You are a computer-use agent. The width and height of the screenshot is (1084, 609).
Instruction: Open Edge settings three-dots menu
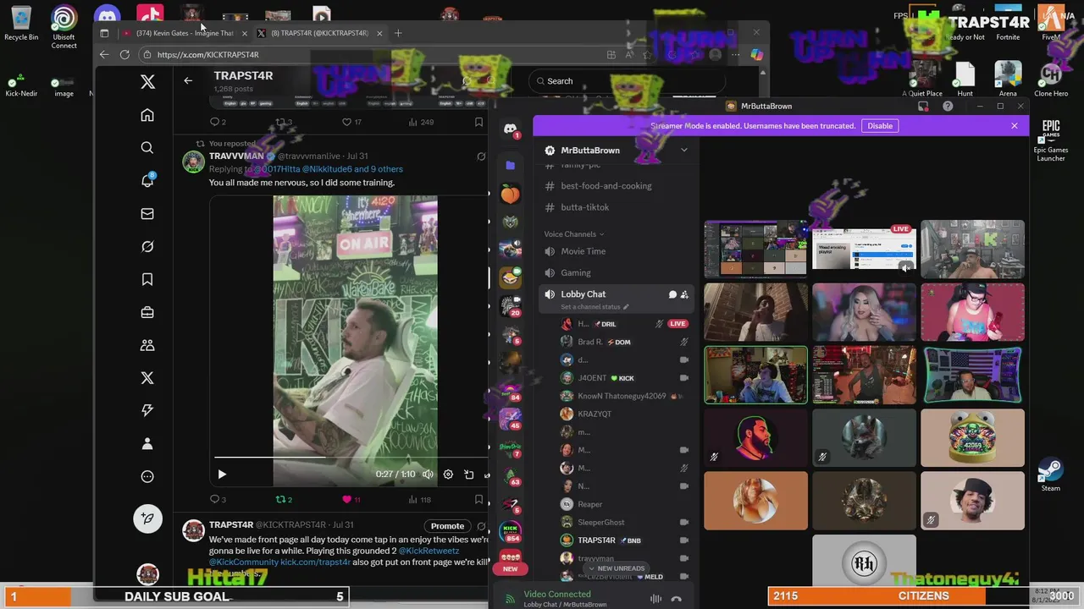(x=735, y=54)
